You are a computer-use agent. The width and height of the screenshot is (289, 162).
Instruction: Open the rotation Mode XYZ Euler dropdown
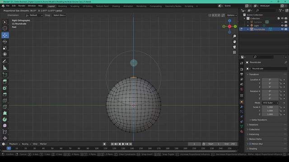click(x=270, y=103)
